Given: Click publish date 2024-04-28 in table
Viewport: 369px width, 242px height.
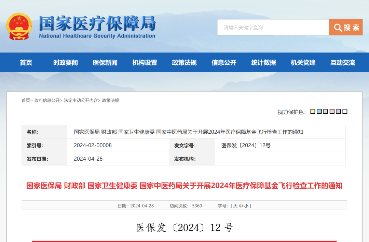Looking at the screenshot, I should [x=88, y=159].
